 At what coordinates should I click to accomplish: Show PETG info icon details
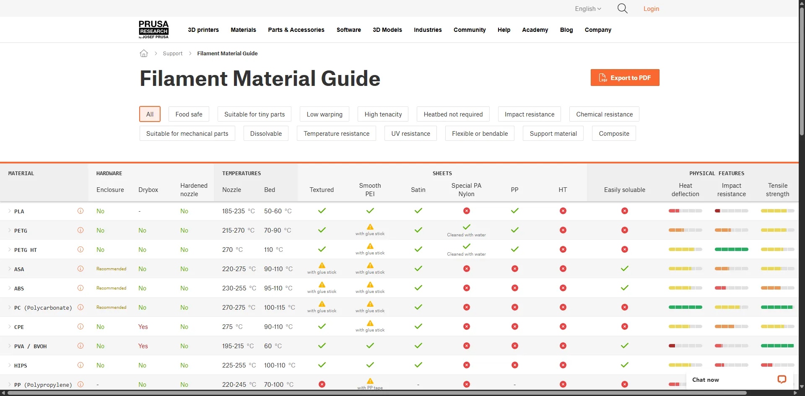click(80, 230)
